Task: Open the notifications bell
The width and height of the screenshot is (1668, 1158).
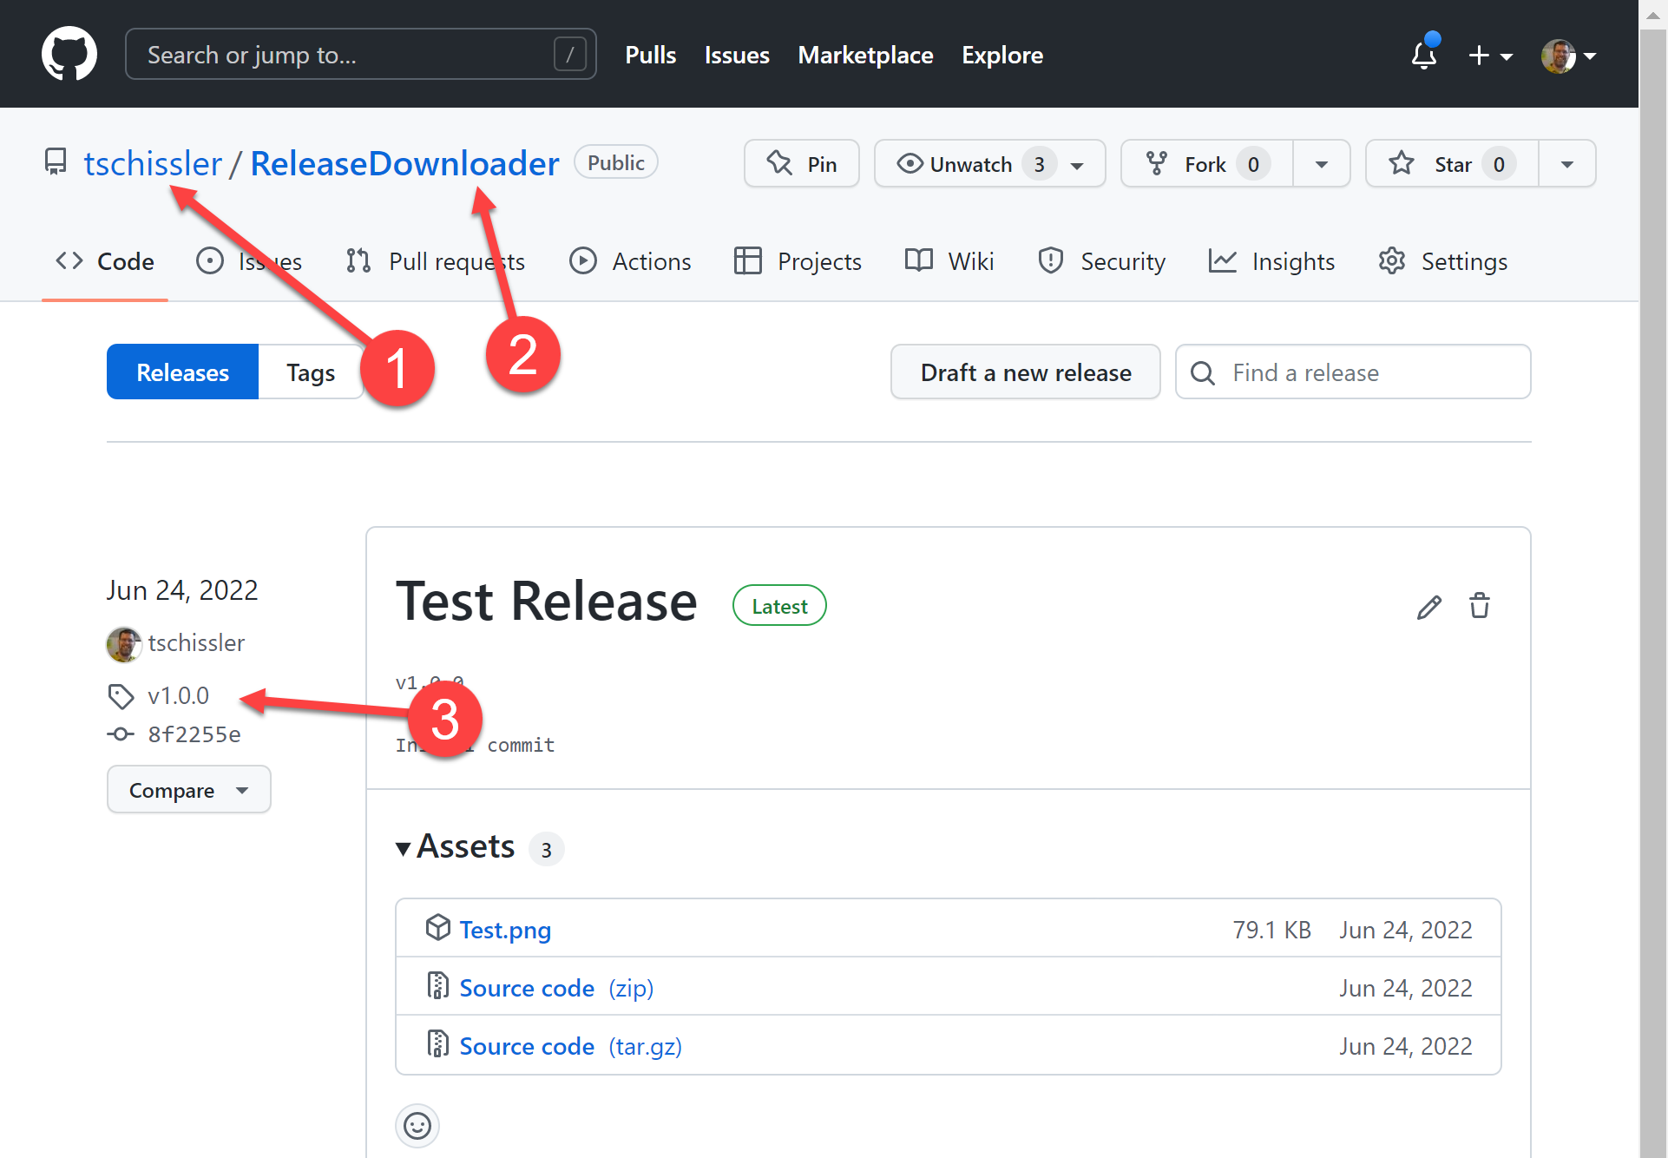Action: tap(1423, 55)
